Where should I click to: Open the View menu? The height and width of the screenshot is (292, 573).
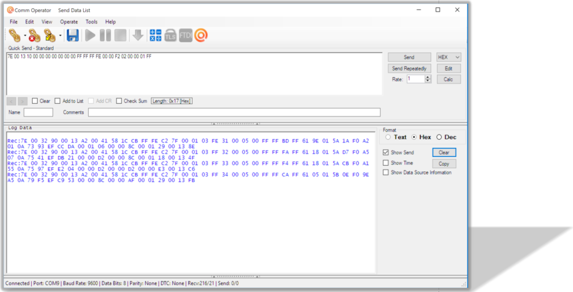[x=47, y=22]
